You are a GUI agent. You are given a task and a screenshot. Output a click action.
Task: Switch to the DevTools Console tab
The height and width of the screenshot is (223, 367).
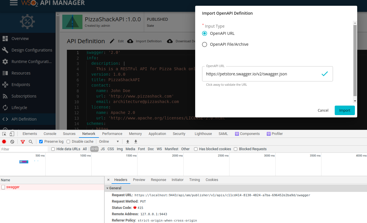click(50, 134)
